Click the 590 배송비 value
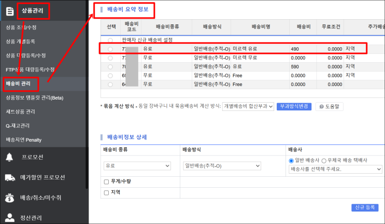Viewport: 385px width, 224px height. 295,67
